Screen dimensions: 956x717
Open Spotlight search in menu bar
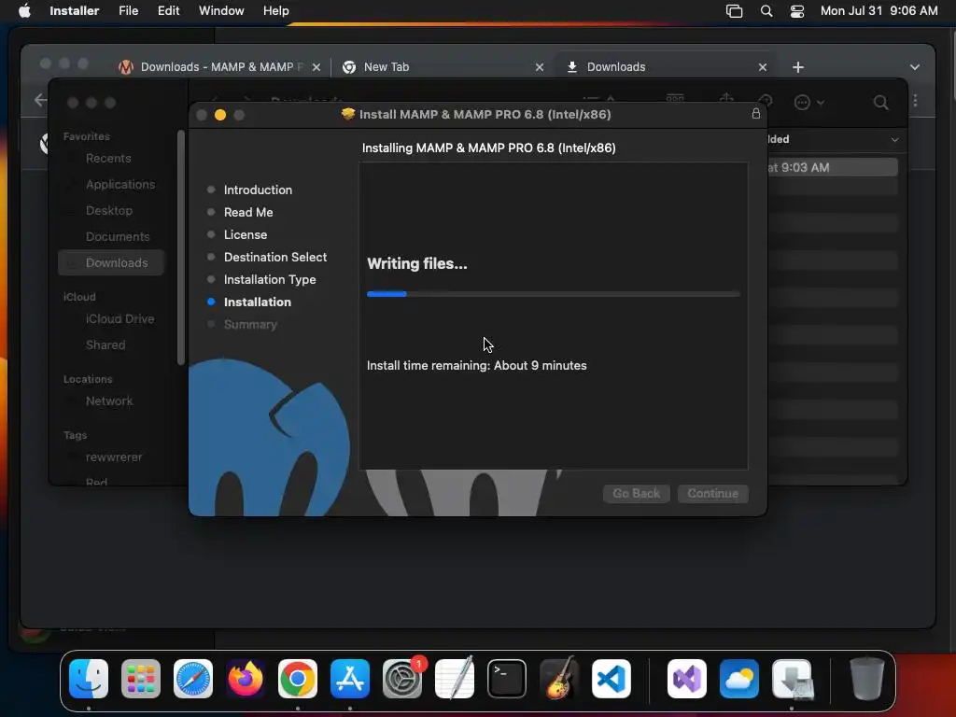pyautogui.click(x=766, y=11)
